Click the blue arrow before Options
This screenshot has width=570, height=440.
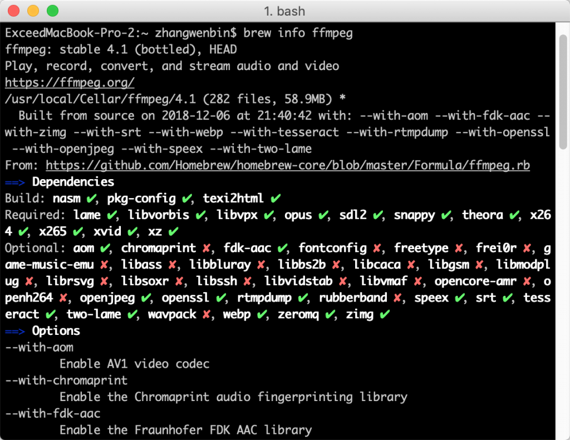pyautogui.click(x=15, y=332)
